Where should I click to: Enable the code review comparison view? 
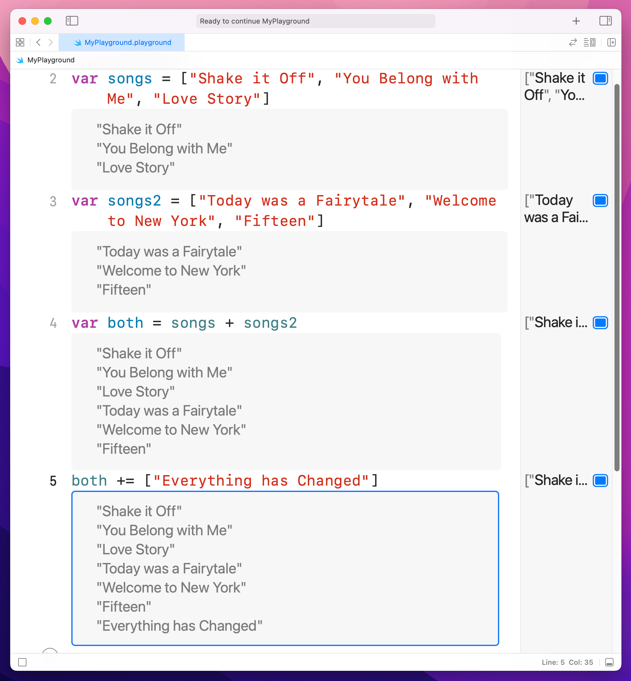[573, 42]
